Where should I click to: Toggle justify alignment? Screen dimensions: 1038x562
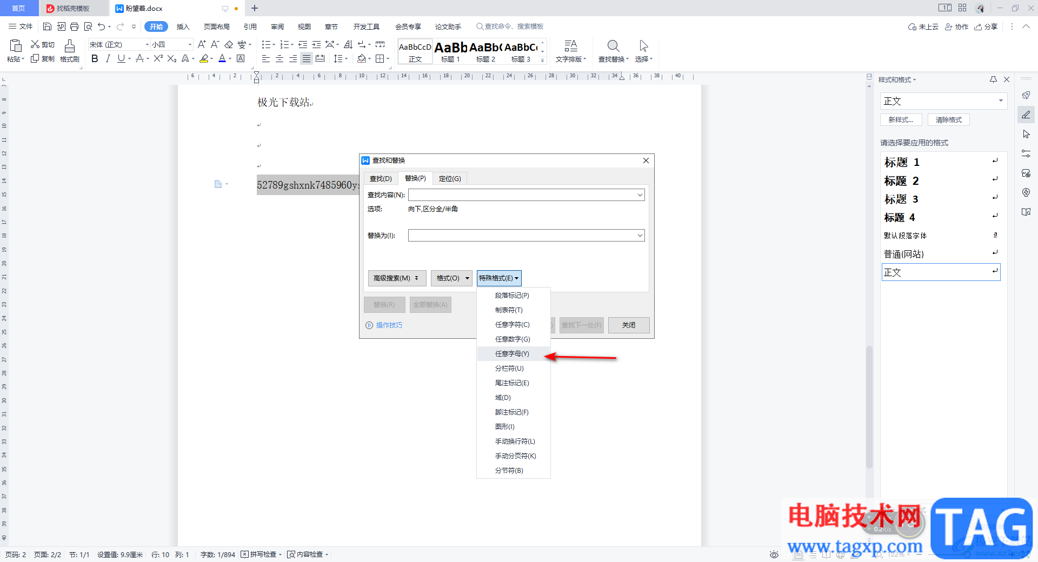click(x=307, y=58)
